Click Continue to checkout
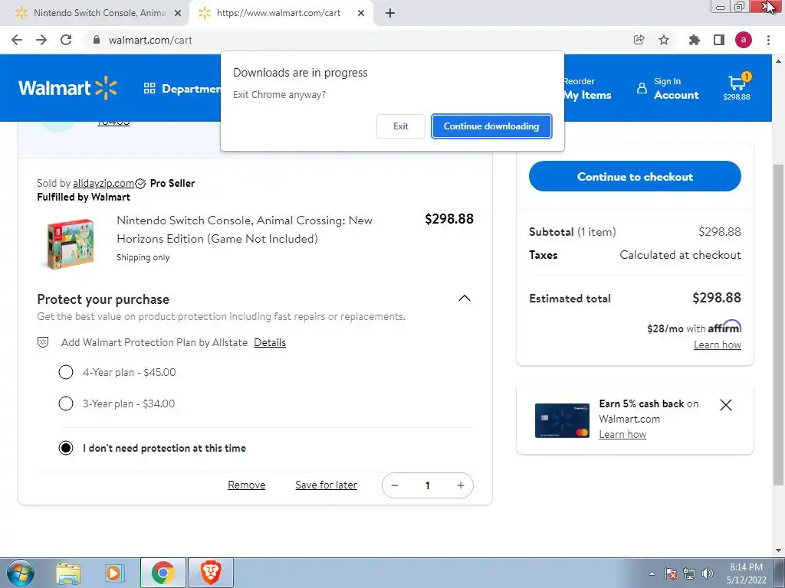Viewport: 785px width, 588px height. coord(635,176)
